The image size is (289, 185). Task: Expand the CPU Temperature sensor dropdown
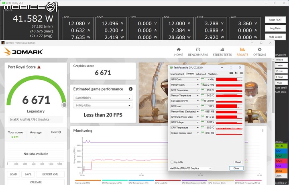pyautogui.click(x=198, y=128)
